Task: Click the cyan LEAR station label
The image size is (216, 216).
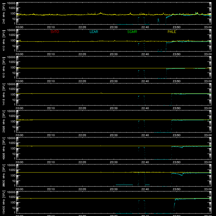Action: click(94, 32)
